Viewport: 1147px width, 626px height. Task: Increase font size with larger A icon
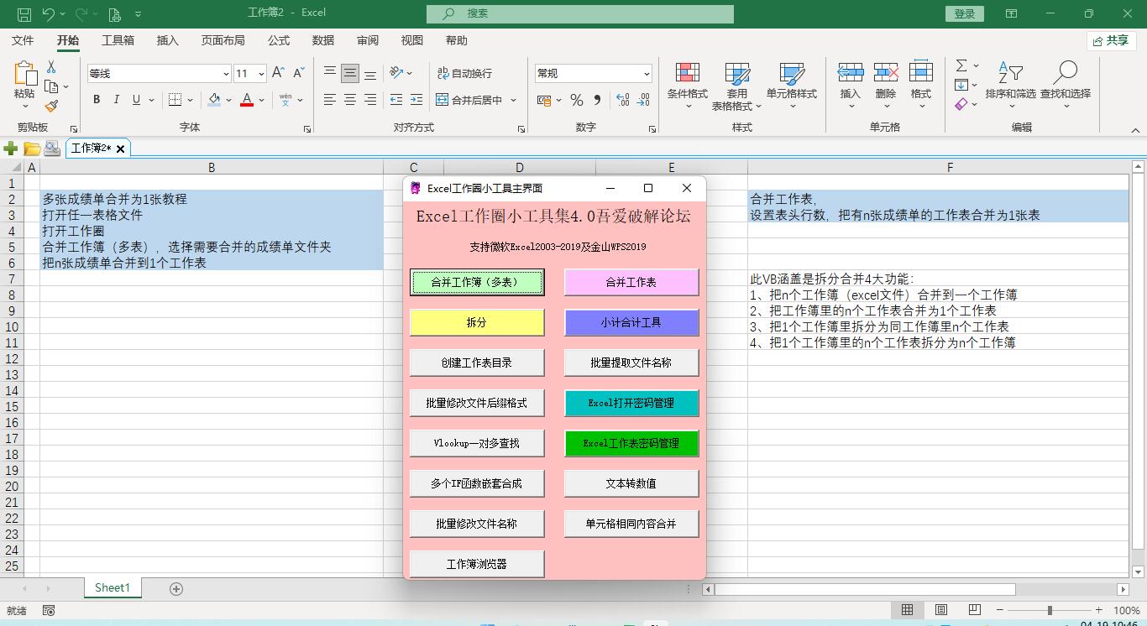click(279, 74)
